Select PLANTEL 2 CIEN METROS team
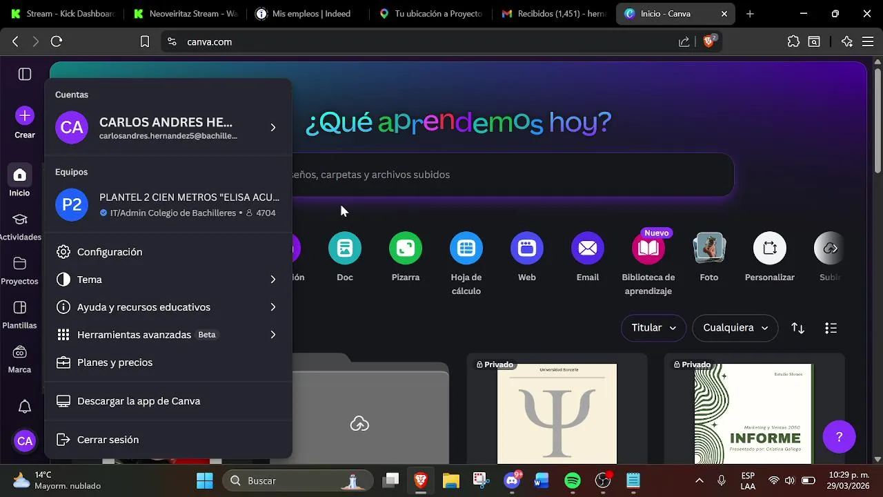 click(x=168, y=205)
